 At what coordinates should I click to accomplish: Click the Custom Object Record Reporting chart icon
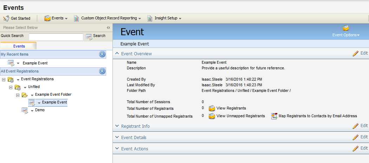(x=76, y=18)
